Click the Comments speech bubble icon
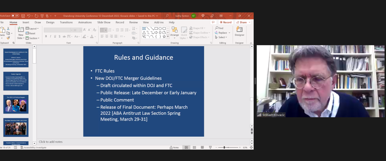 214,22
